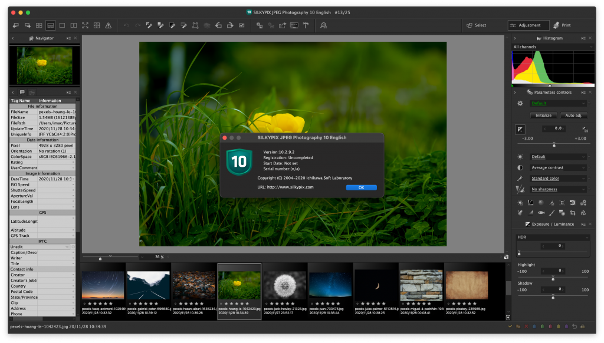
Task: Toggle highlight/shadow warning triangle icon
Action: (x=109, y=25)
